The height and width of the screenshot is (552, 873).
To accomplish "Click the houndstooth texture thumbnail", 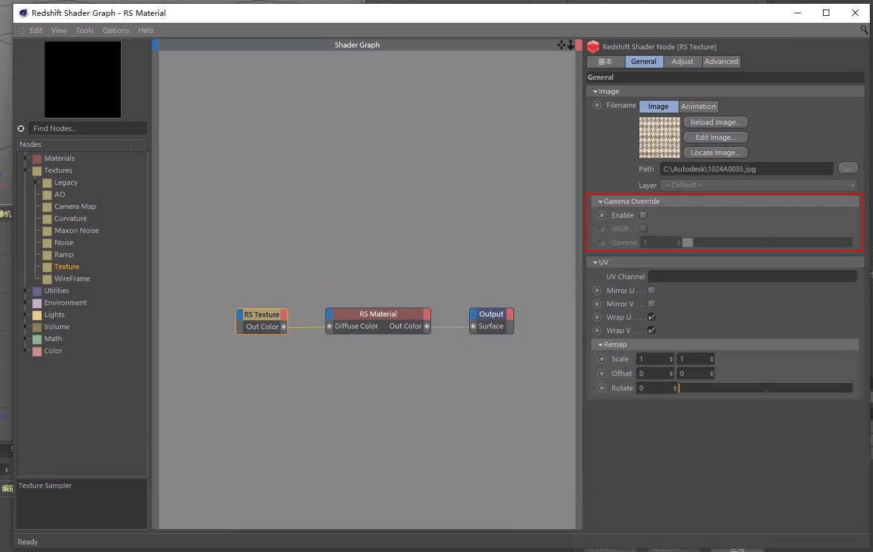I will click(659, 137).
